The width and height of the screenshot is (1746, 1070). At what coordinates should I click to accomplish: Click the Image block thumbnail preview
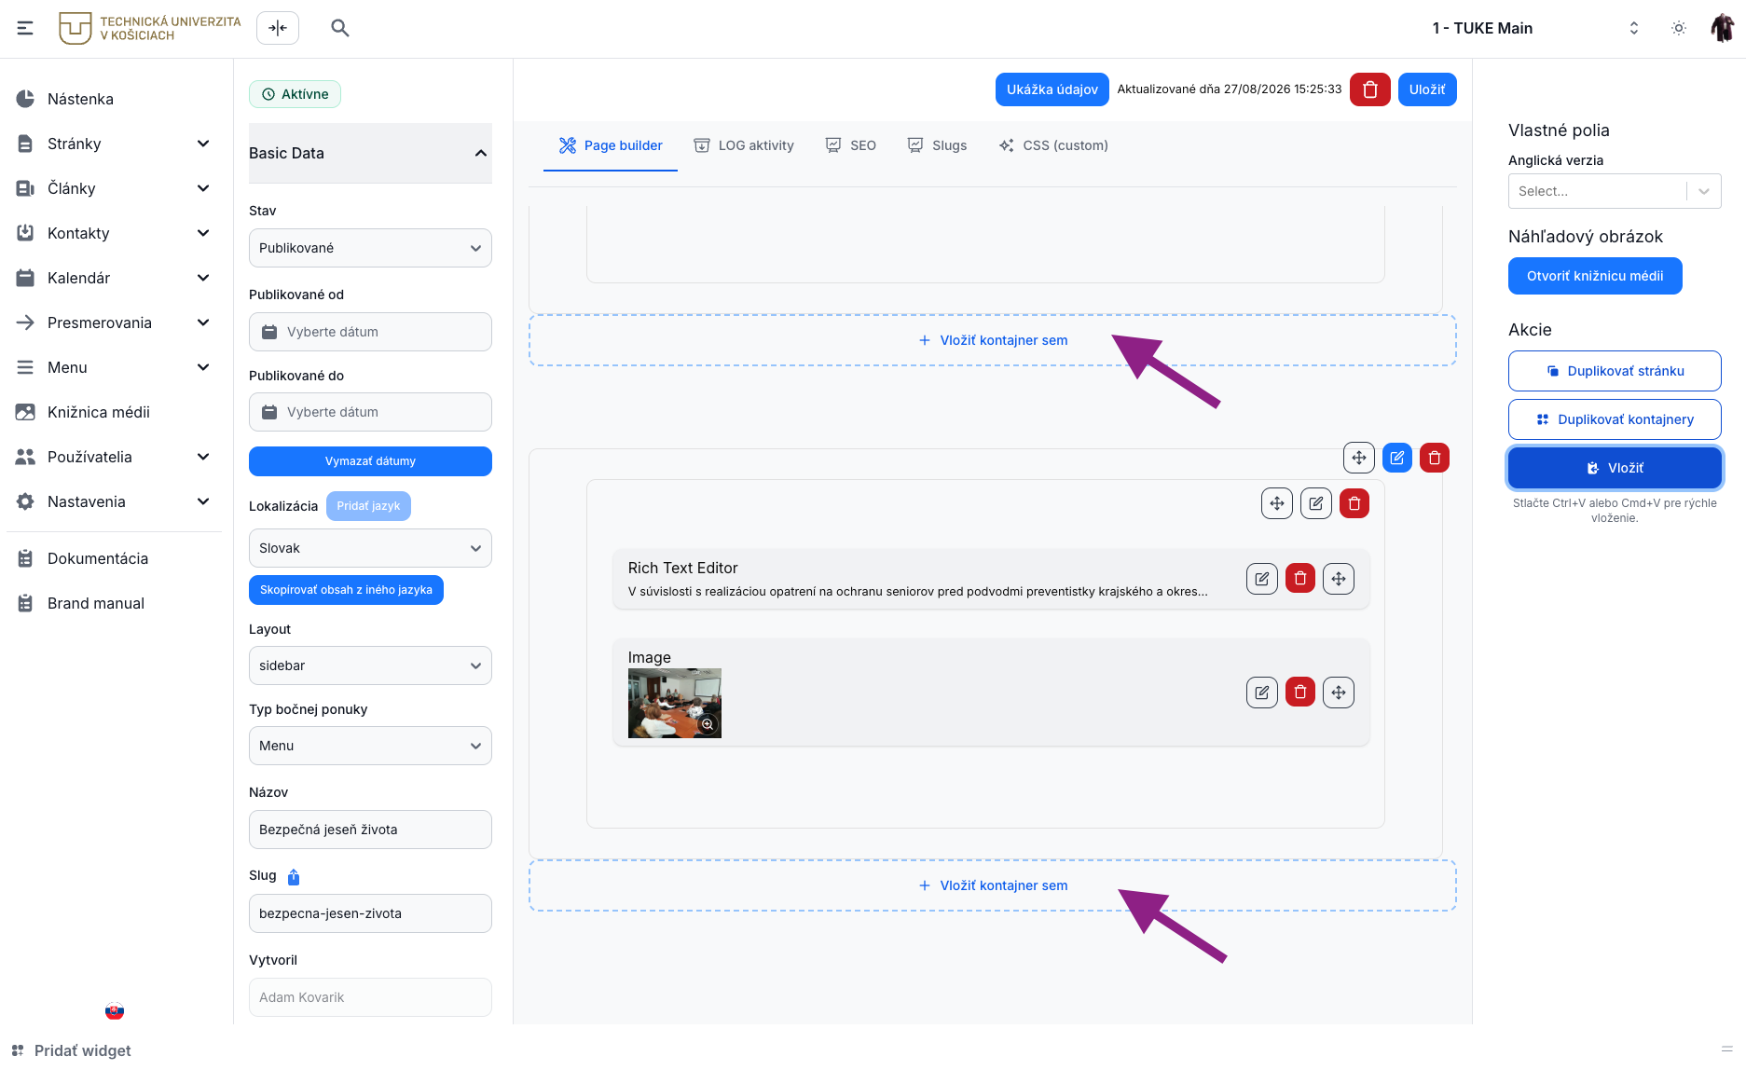point(675,703)
